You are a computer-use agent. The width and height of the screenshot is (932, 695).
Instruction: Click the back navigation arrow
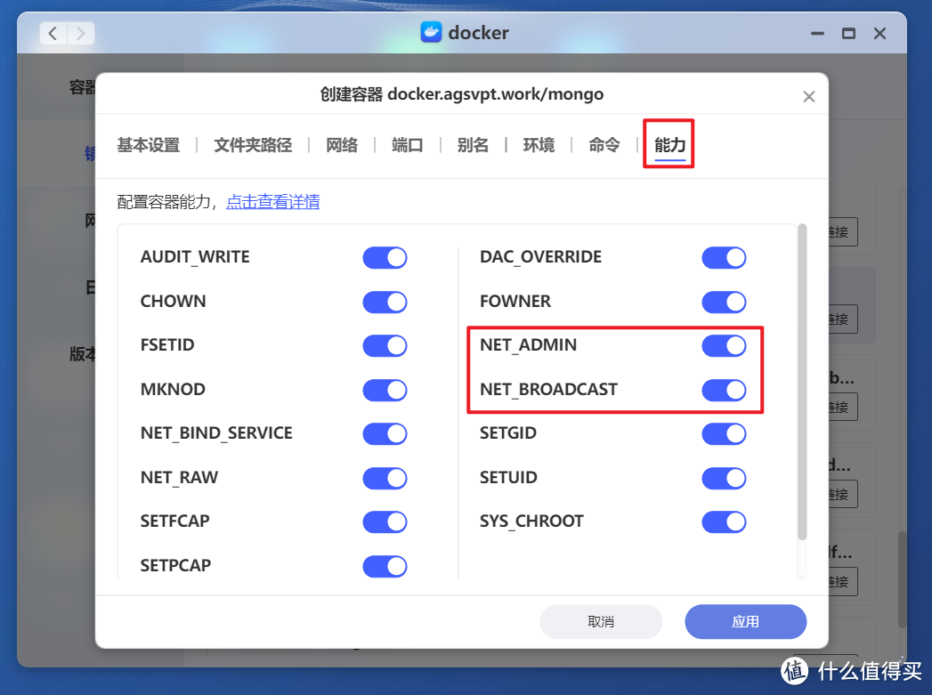point(53,32)
